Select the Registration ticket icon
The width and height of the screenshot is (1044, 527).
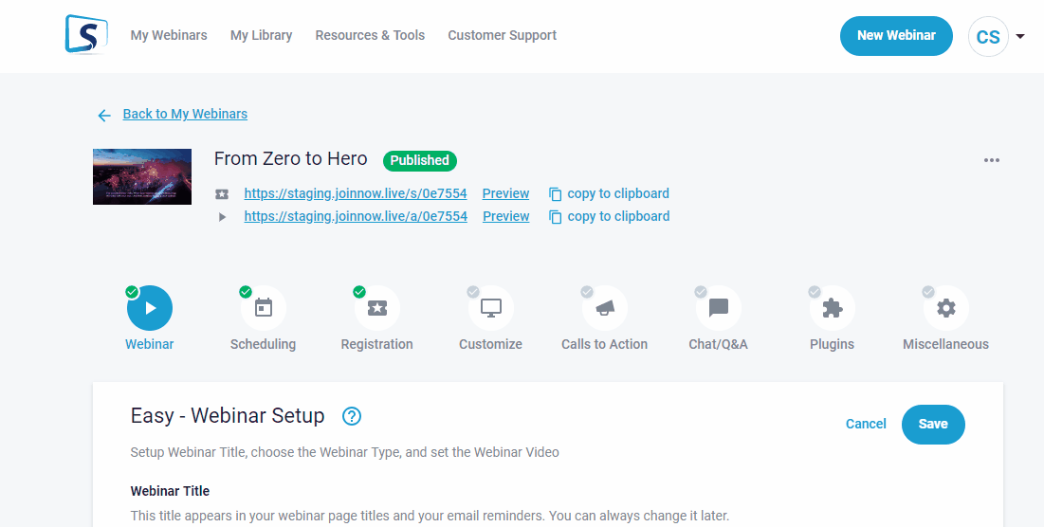coord(376,308)
